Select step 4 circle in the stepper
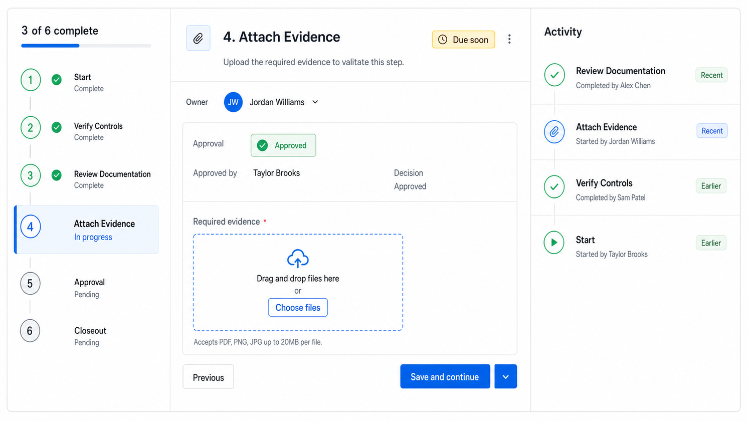 [31, 227]
